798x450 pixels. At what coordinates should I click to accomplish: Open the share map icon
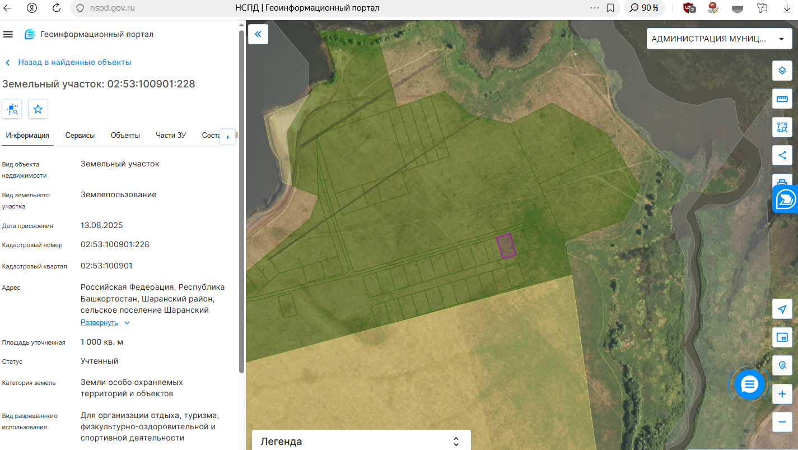click(782, 155)
